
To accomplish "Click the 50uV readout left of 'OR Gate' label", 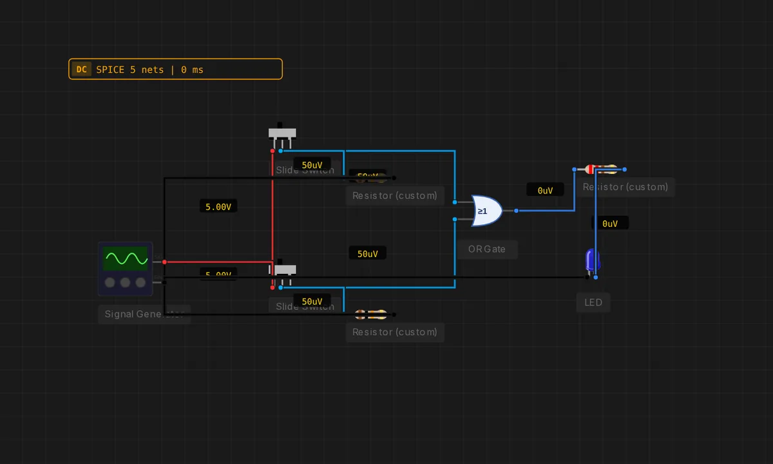I will point(368,253).
